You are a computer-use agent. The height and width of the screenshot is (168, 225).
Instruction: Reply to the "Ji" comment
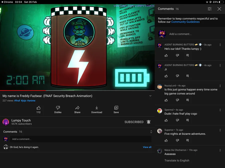pos(187,76)
